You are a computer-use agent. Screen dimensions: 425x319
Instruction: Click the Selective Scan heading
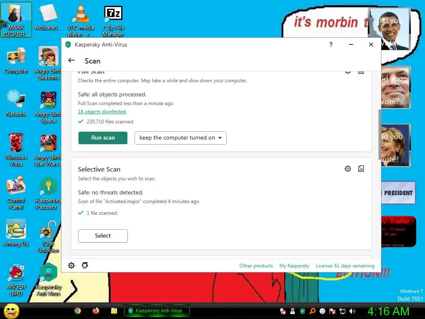(x=99, y=169)
